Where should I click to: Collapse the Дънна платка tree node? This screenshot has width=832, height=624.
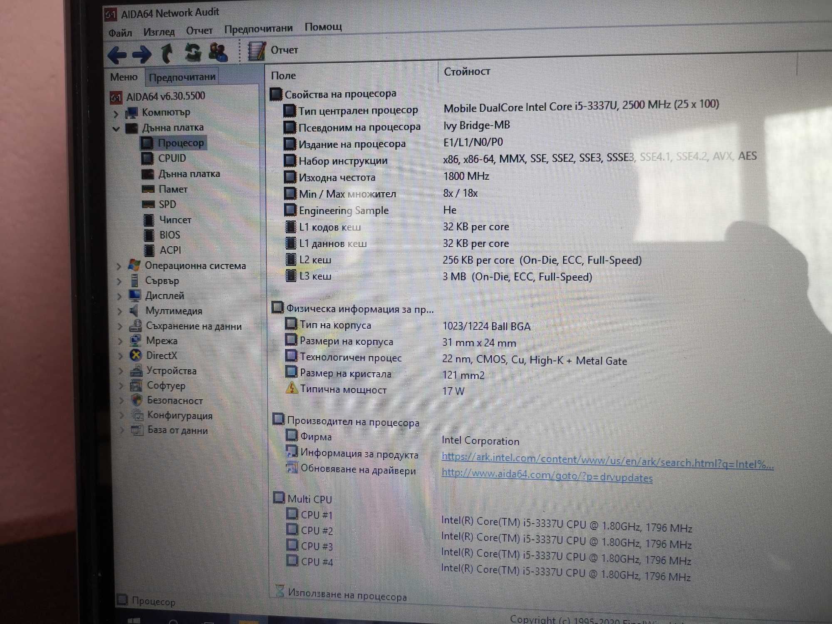tap(116, 129)
